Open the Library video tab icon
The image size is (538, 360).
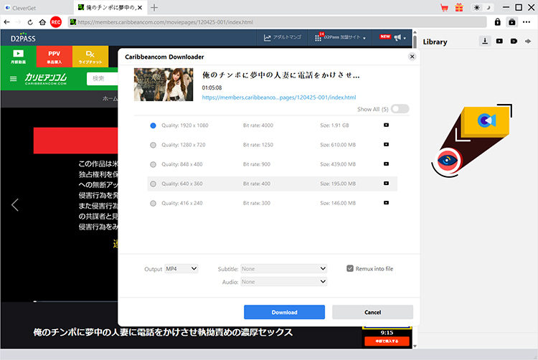(x=499, y=41)
